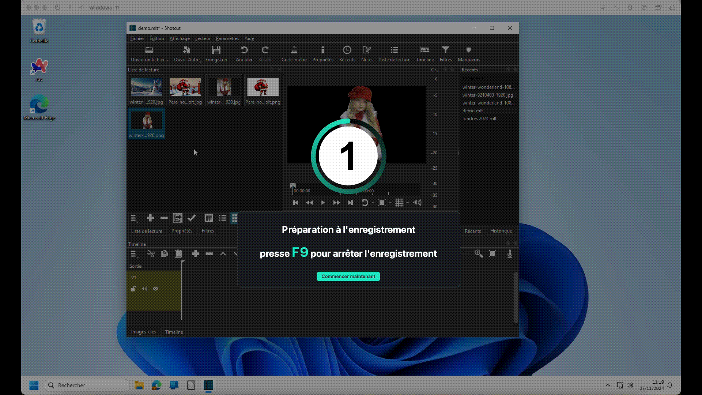Open the Édition menu
This screenshot has width=702, height=395.
pyautogui.click(x=156, y=38)
